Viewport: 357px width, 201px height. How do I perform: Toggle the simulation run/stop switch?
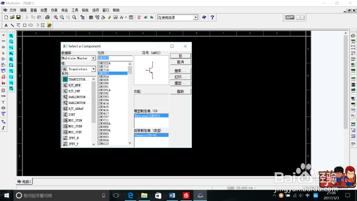tap(290, 17)
